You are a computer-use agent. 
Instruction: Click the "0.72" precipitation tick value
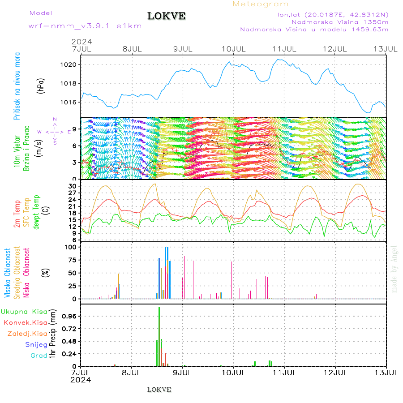coord(69,329)
